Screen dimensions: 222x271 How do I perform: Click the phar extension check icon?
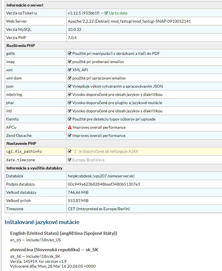(70, 103)
